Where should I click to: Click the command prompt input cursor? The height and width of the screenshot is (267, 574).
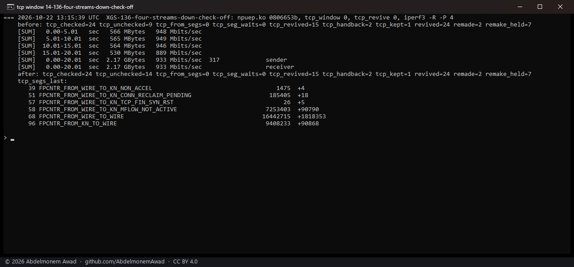point(12,140)
